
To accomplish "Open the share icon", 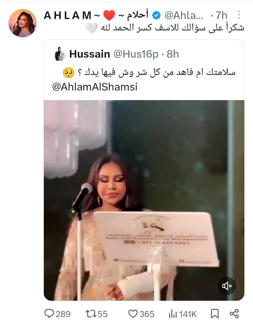I will pyautogui.click(x=234, y=314).
